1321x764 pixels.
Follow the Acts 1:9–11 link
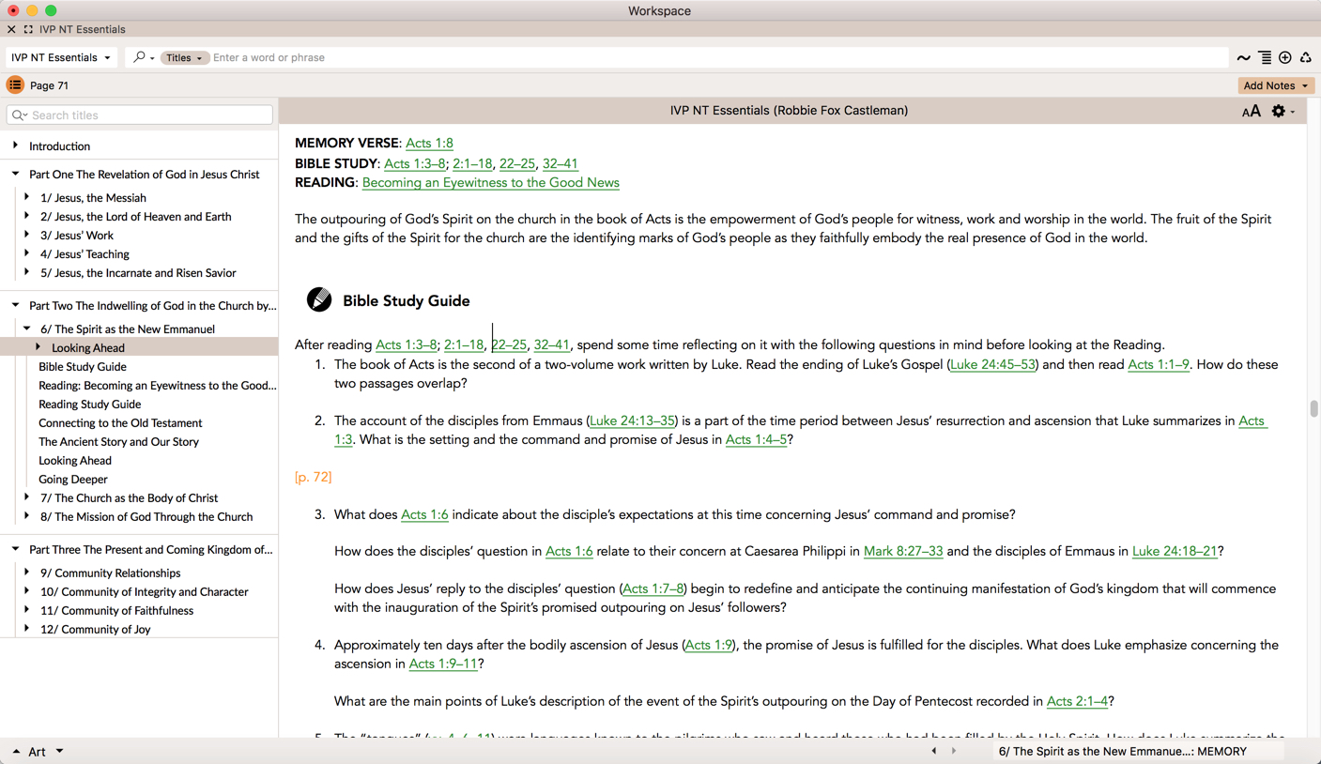pyautogui.click(x=443, y=664)
